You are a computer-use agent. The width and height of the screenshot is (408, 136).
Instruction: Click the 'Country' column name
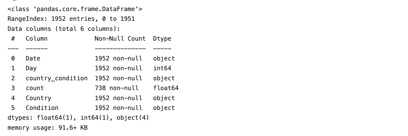point(38,98)
